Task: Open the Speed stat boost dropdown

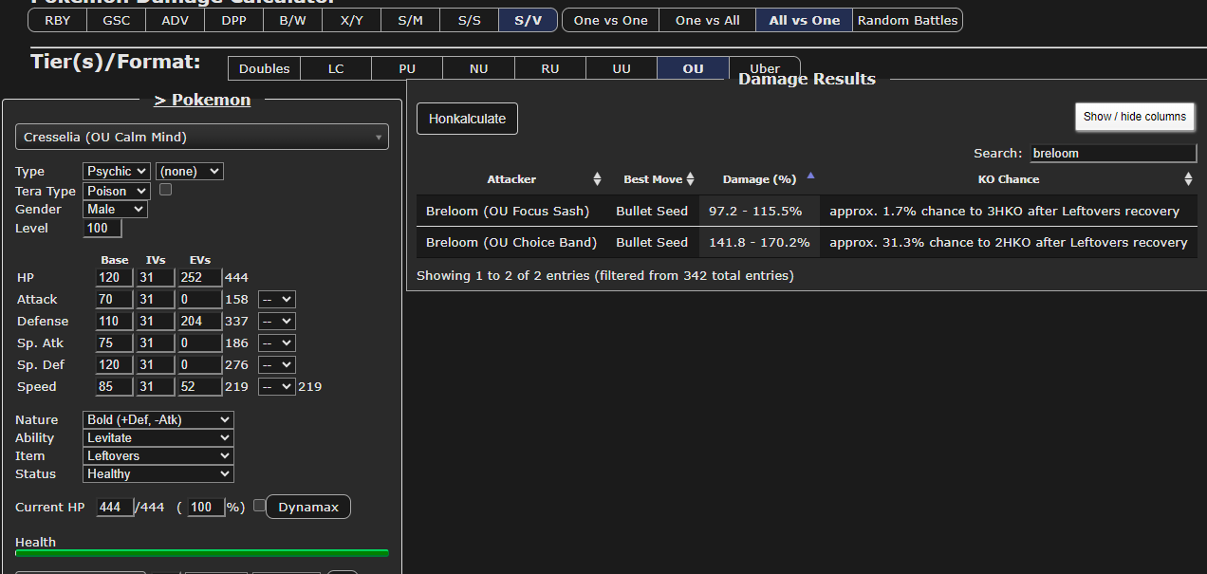Action: coord(277,386)
